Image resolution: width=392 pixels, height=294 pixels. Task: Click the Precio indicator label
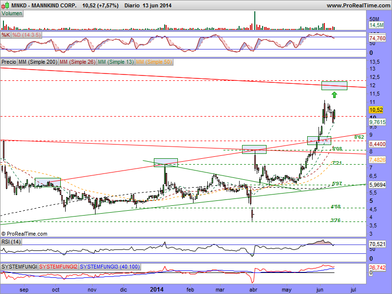tap(9, 62)
